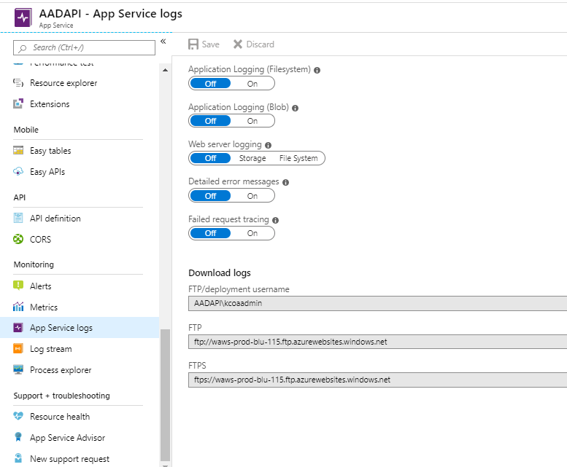Turn Failed request tracing On
This screenshot has width=567, height=467.
click(252, 233)
